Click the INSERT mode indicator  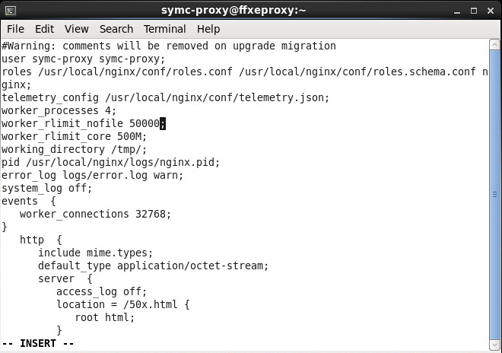(38, 343)
